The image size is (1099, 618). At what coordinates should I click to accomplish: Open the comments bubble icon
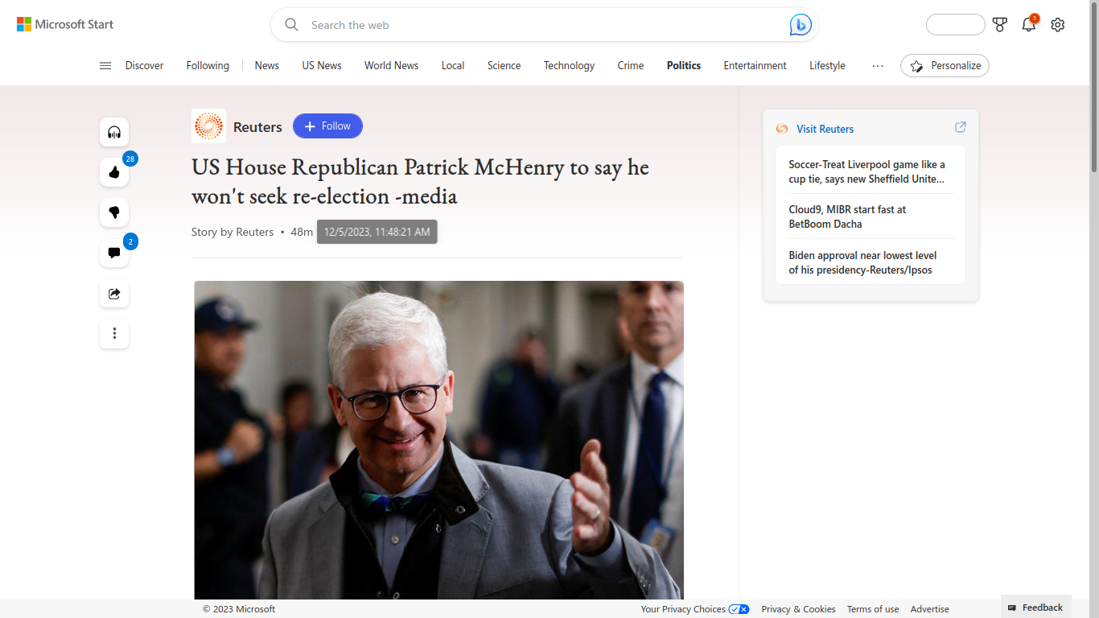pos(114,253)
